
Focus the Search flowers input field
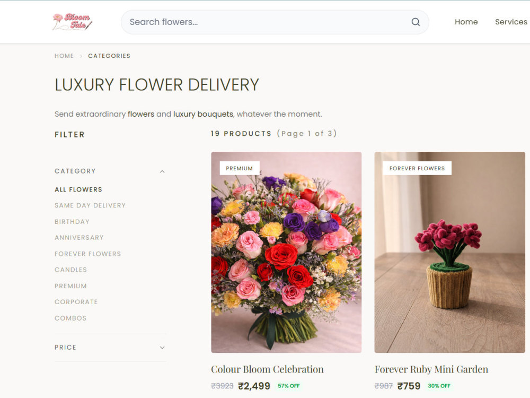[275, 22]
